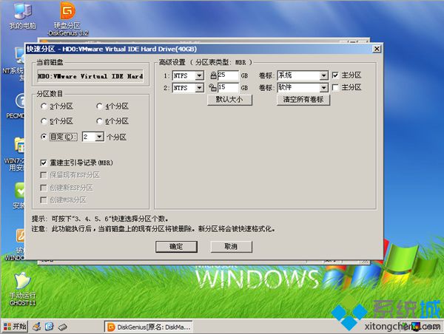
Task: Click partition 1 size input field
Action: (229, 75)
